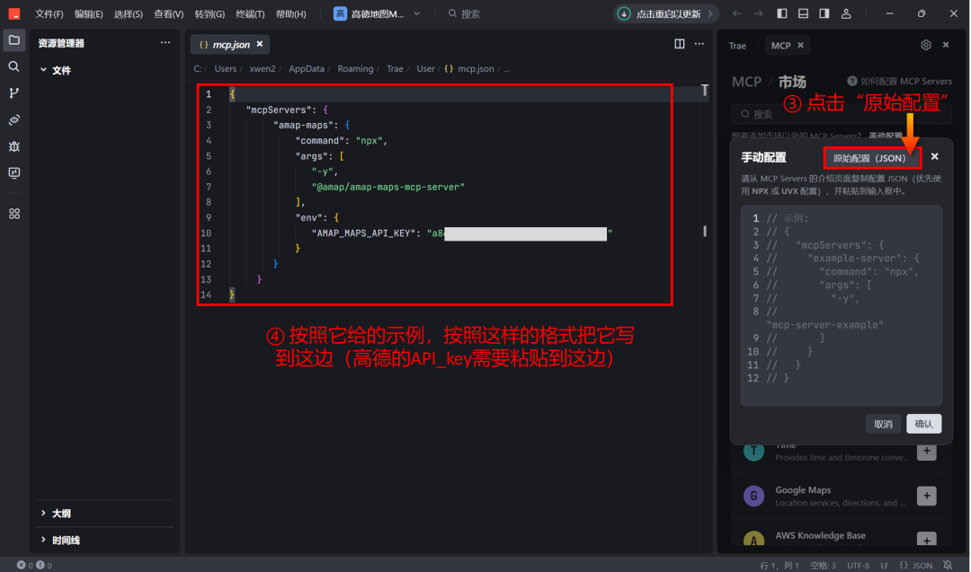This screenshot has width=971, height=572.
Task: Open the Explorer view in activity bar
Action: [13, 40]
